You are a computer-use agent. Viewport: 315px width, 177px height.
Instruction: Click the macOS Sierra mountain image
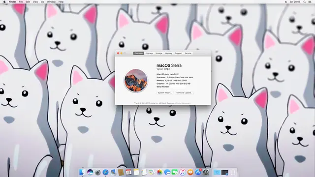136,80
